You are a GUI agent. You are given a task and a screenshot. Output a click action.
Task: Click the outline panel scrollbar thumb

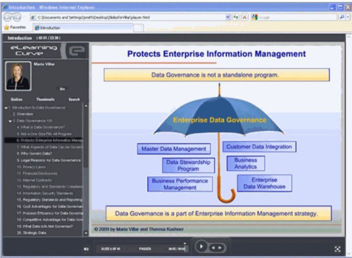86,138
